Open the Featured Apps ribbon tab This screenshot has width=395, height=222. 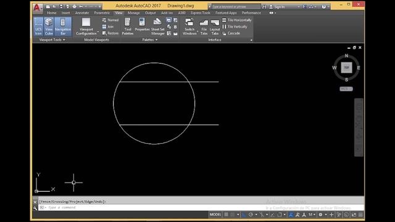point(226,12)
